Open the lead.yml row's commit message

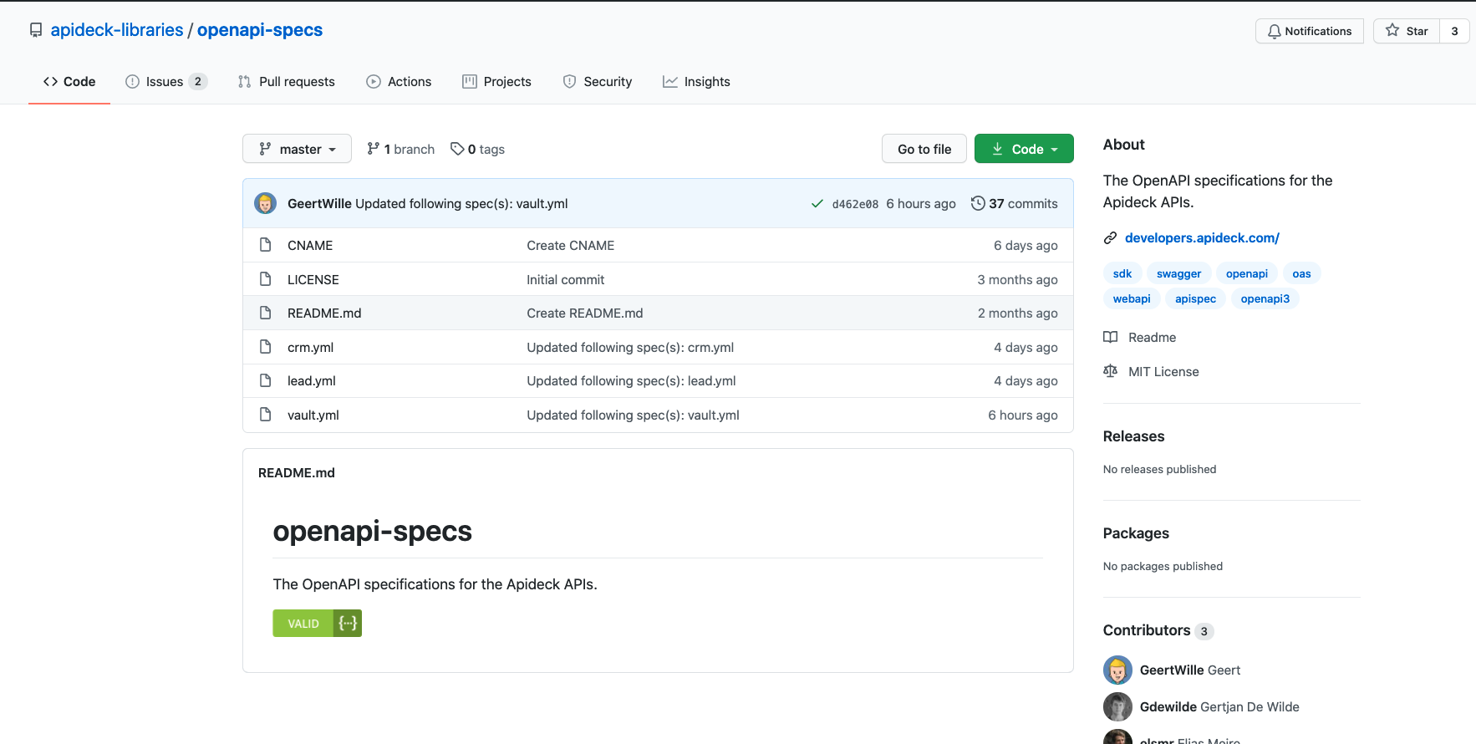(x=631, y=380)
